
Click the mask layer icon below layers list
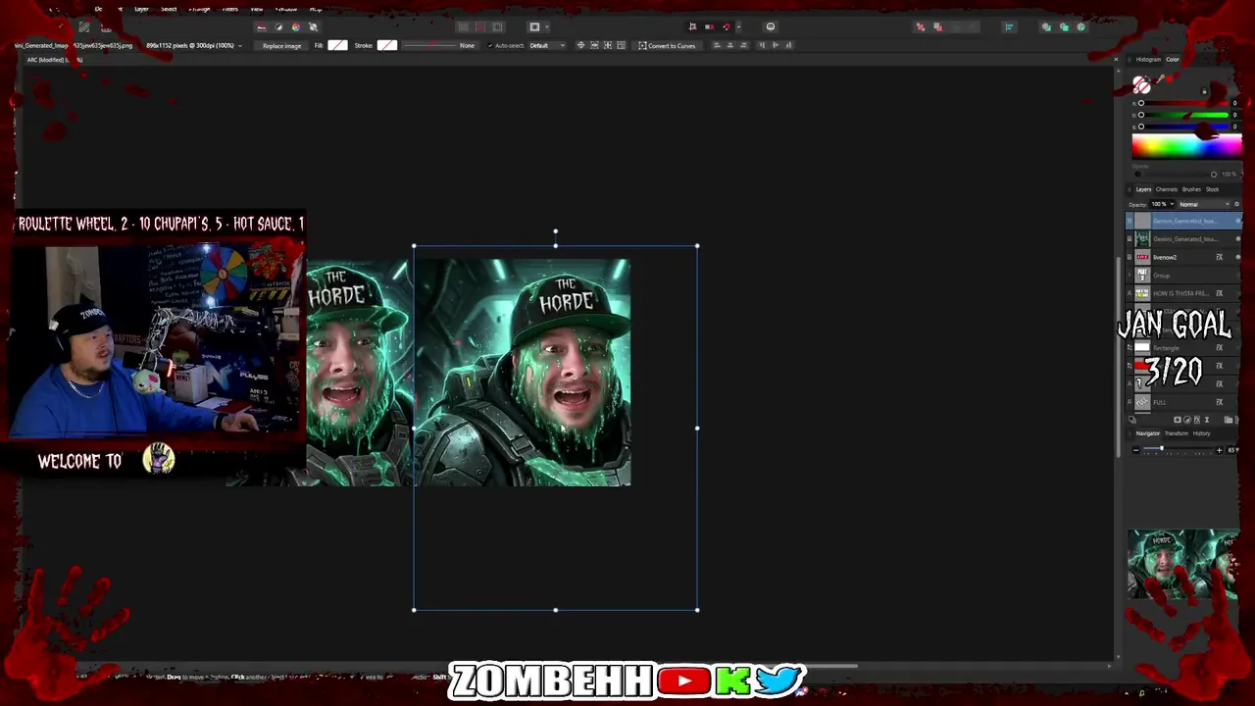[1178, 420]
